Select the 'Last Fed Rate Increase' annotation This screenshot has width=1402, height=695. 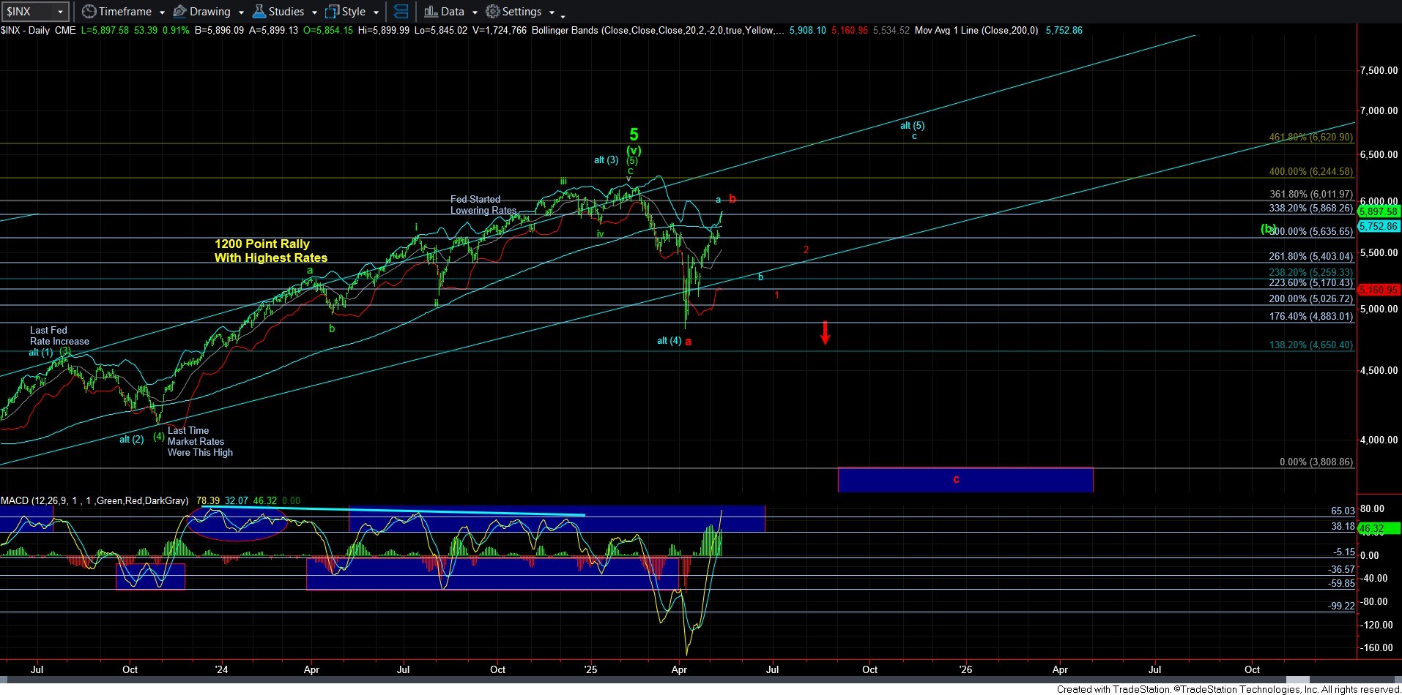tap(59, 336)
